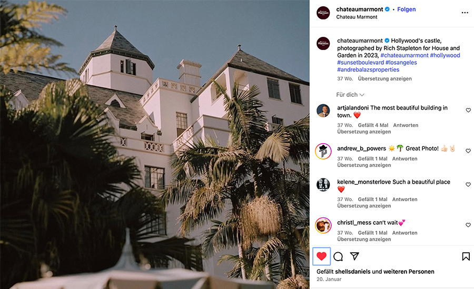Like christl_mess' comment heart
474x289 pixels.
tap(468, 225)
